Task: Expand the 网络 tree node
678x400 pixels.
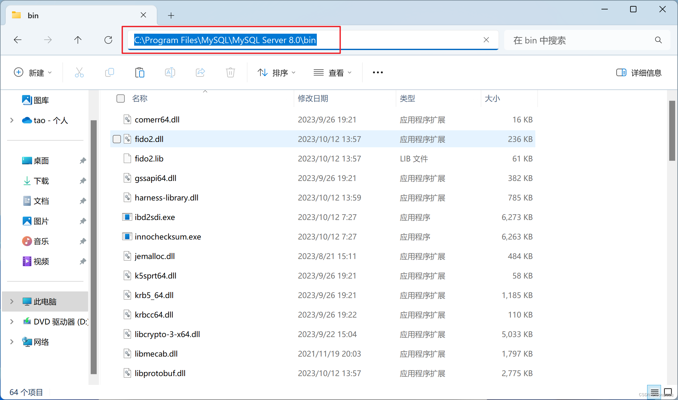Action: pos(12,342)
